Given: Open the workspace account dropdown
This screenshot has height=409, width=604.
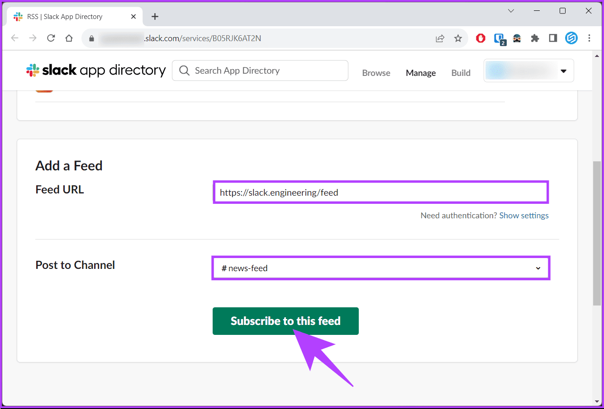Looking at the screenshot, I should click(x=528, y=71).
